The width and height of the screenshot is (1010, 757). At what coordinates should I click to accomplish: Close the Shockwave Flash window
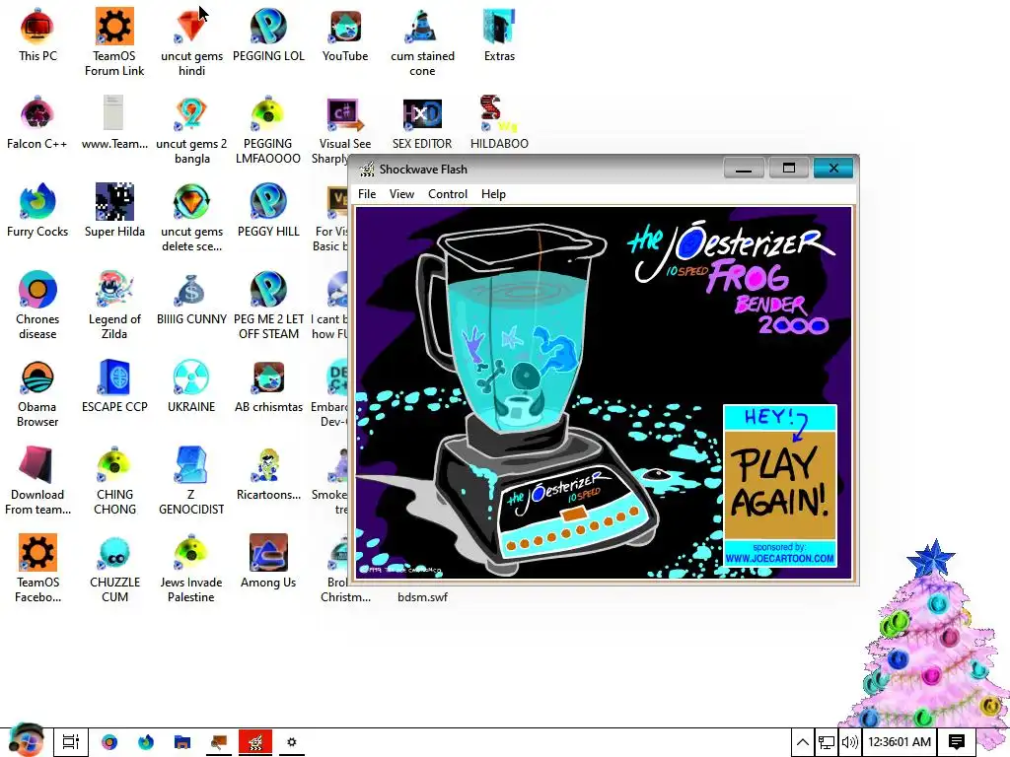833,168
